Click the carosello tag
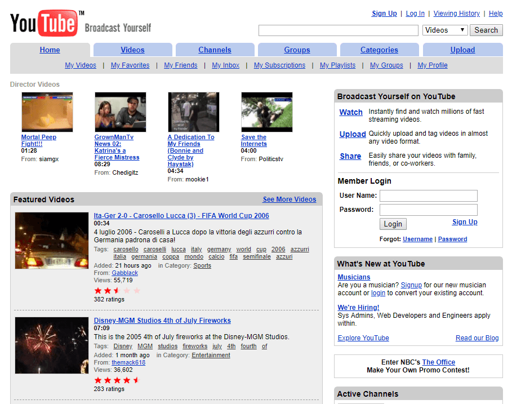 point(126,249)
